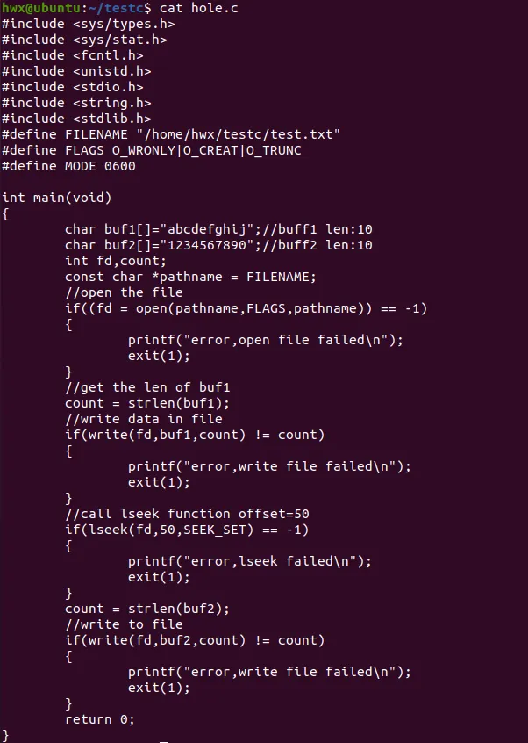Click the stdlib.h include line

[76, 119]
